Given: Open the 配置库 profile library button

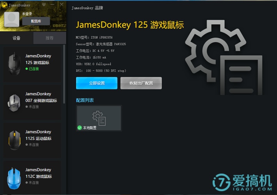Looking at the screenshot, I should tap(36, 21).
